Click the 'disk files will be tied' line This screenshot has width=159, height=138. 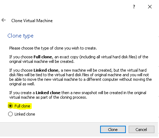pyautogui.click(x=79, y=75)
